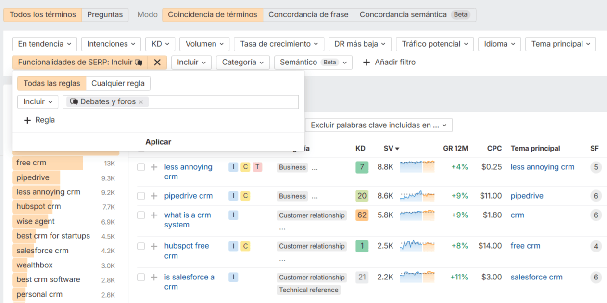Screen dimensions: 607x303
Task: Open the 'Intenciones' filter dropdown
Action: pyautogui.click(x=111, y=44)
